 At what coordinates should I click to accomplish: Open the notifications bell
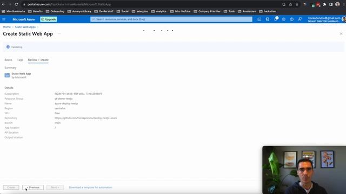pos(276,19)
